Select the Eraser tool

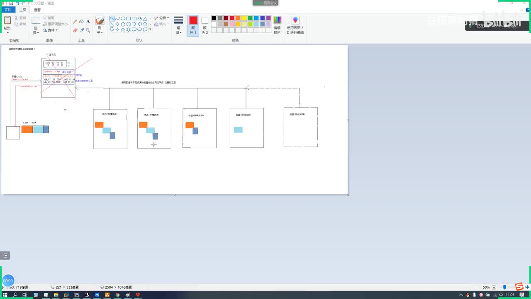(x=75, y=30)
